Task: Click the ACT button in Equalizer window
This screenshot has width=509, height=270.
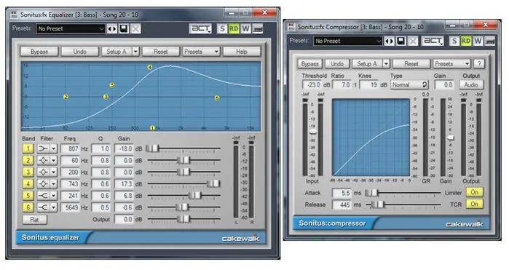Action: click(200, 28)
